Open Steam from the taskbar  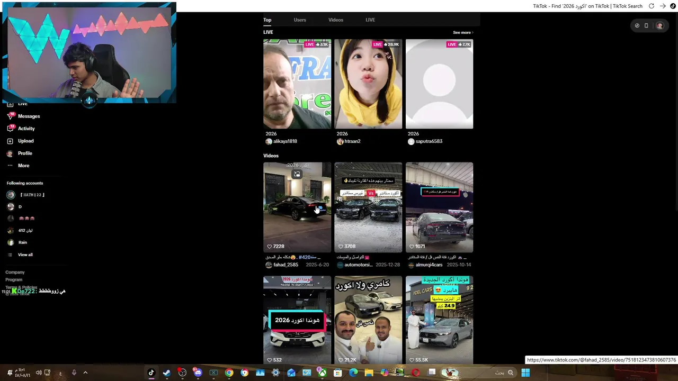coord(166,373)
